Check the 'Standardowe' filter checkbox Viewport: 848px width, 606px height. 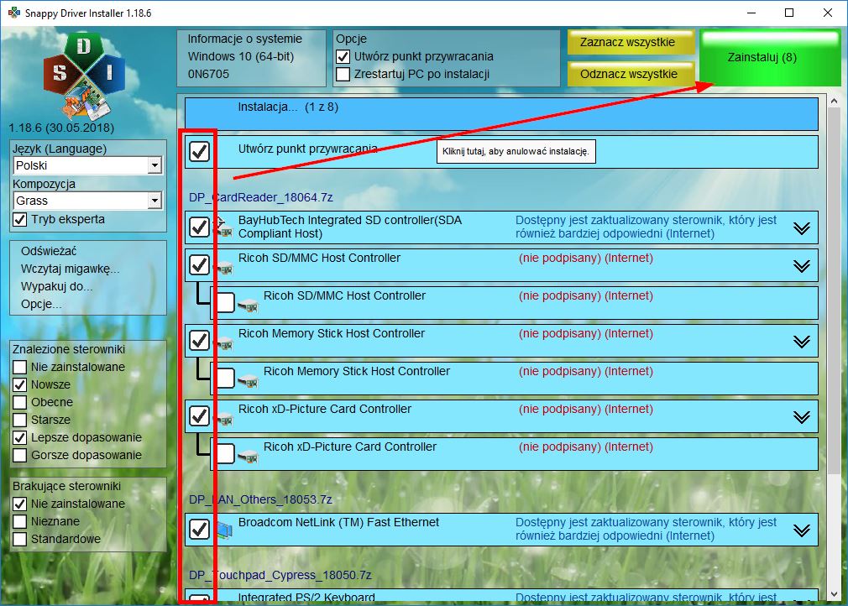[x=20, y=539]
